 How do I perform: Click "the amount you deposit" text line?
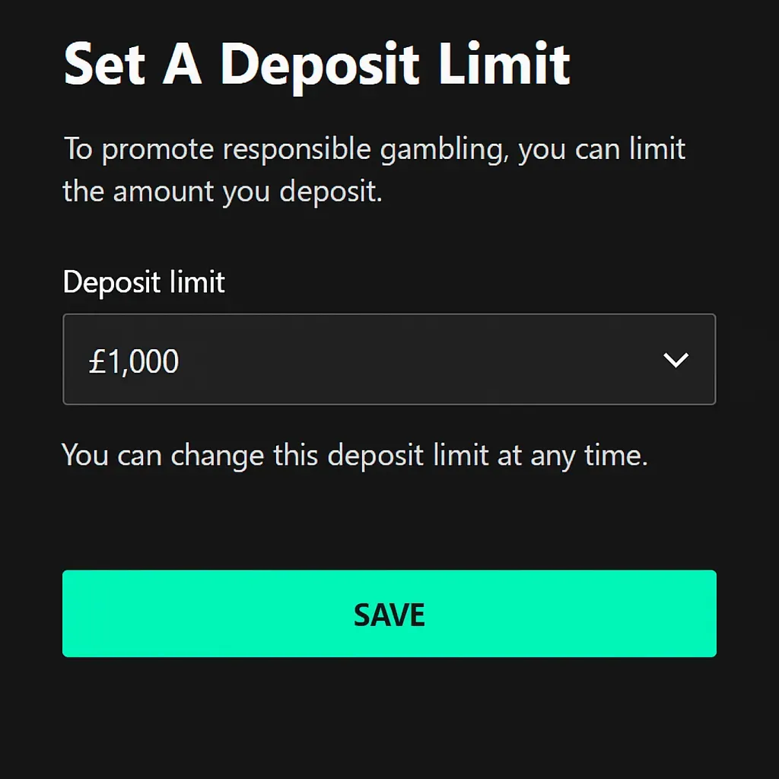(221, 191)
